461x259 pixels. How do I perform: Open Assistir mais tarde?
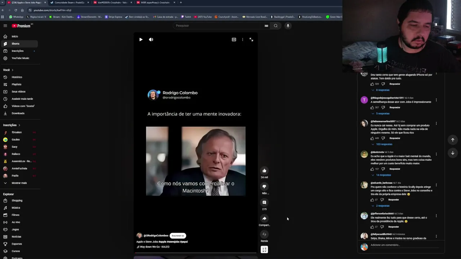pyautogui.click(x=19, y=99)
